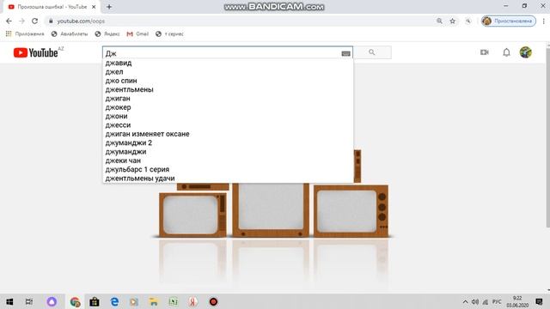Open Microsoft Store from taskbar
The height and width of the screenshot is (309, 550).
pyautogui.click(x=94, y=301)
